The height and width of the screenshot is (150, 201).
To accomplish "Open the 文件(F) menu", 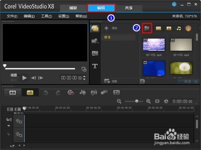I will tap(12, 16).
